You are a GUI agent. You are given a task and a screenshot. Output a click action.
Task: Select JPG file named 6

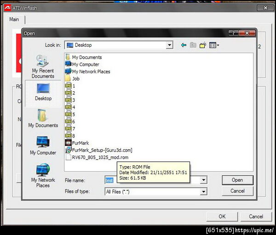pos(70,122)
